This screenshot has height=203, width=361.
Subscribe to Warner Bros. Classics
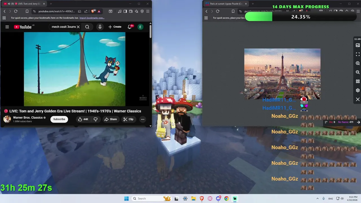59,119
